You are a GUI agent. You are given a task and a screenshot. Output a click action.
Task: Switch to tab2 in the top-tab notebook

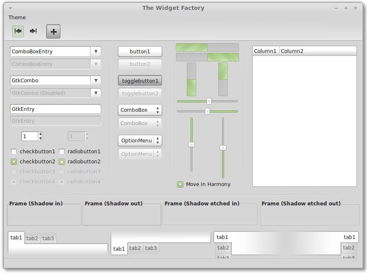click(x=32, y=238)
